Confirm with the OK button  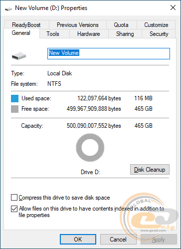(x=78, y=240)
